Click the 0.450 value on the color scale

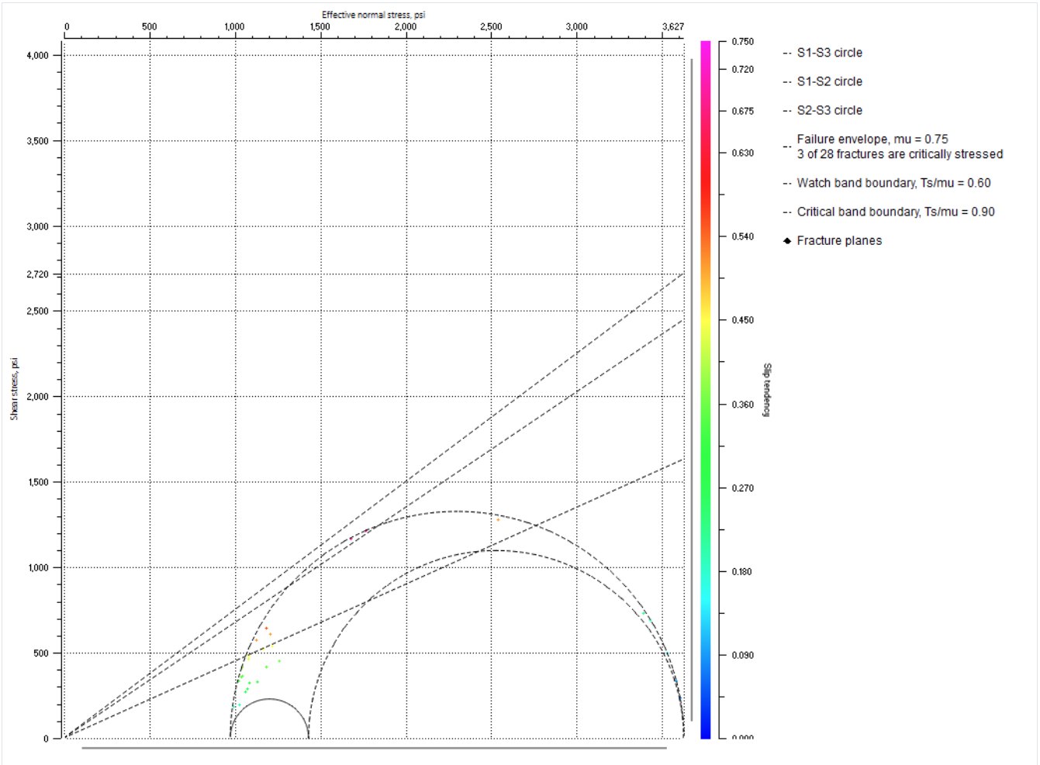point(742,320)
